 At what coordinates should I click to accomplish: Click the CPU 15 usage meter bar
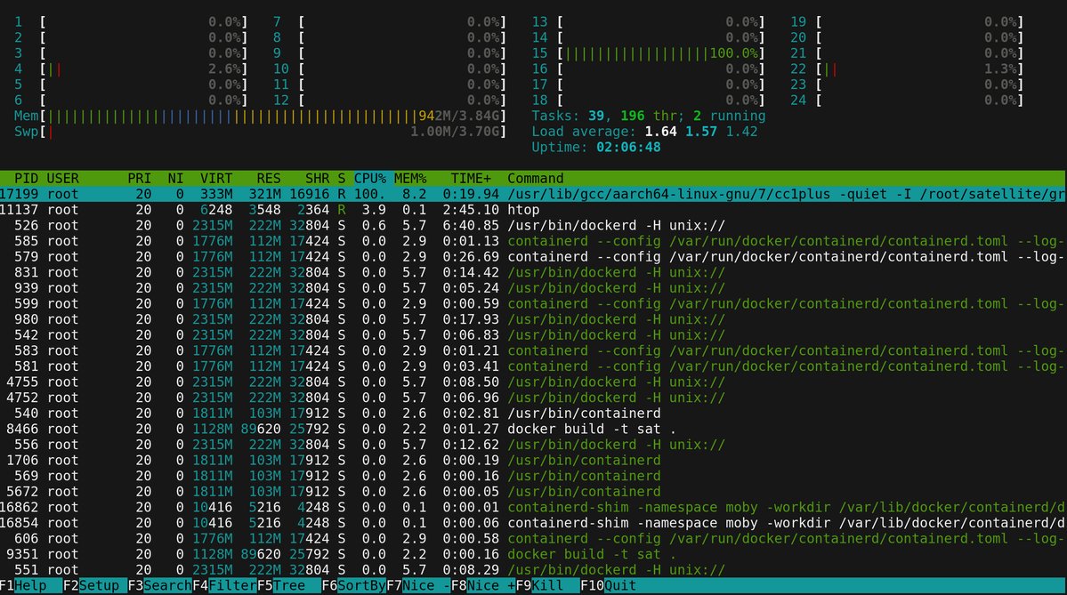[661, 53]
